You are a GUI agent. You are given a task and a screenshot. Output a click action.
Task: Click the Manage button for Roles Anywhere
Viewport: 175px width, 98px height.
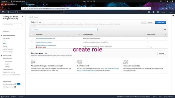tap(161, 53)
